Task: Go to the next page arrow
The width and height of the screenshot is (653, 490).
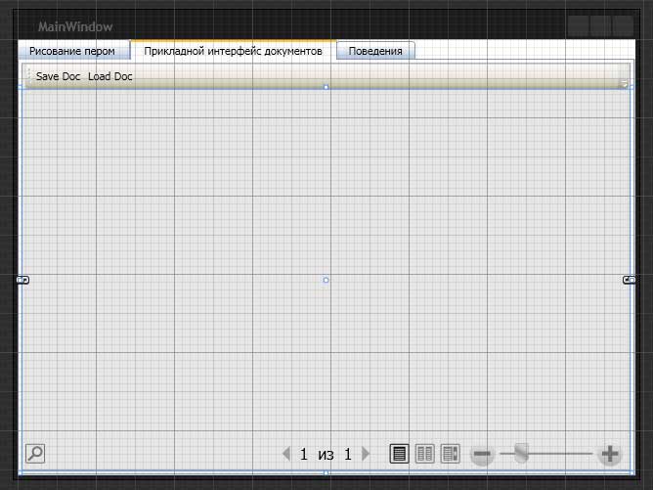Action: pyautogui.click(x=366, y=454)
